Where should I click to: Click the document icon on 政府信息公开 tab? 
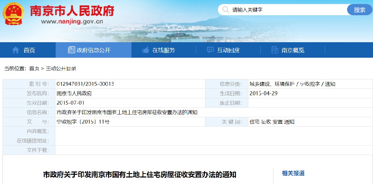pyautogui.click(x=72, y=50)
